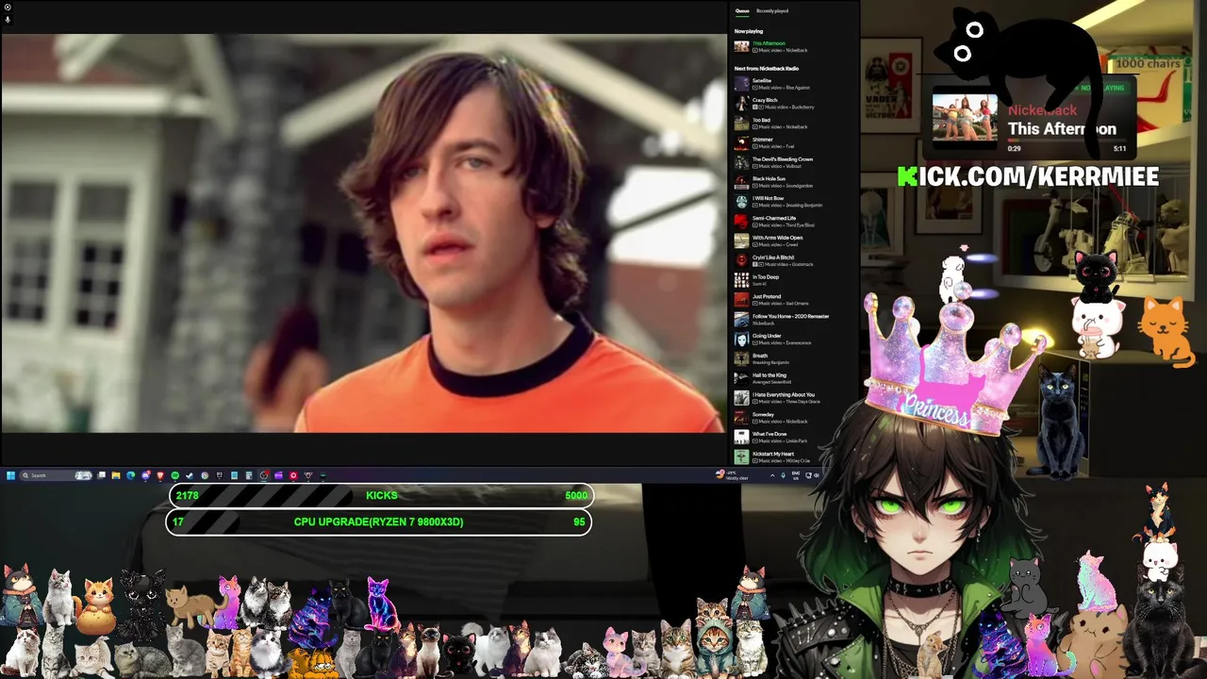The width and height of the screenshot is (1207, 679).
Task: Click the Black Hole Sun album thumbnail
Action: pos(742,182)
